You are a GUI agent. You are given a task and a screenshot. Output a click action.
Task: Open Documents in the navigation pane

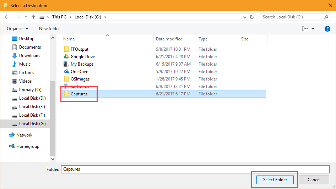[30, 47]
